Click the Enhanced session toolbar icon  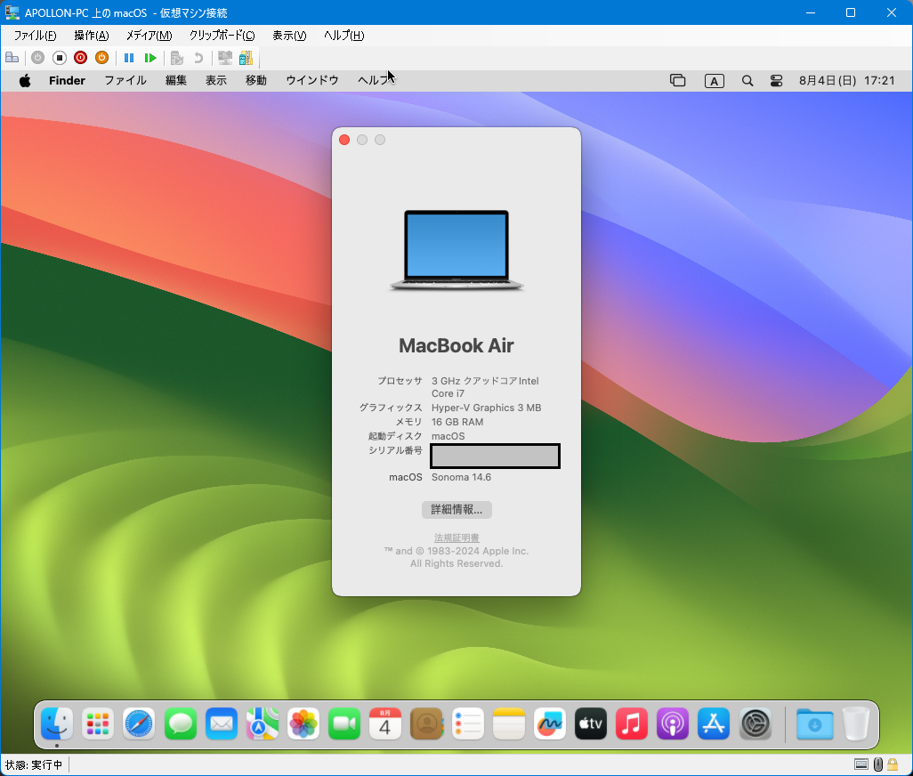click(x=225, y=58)
